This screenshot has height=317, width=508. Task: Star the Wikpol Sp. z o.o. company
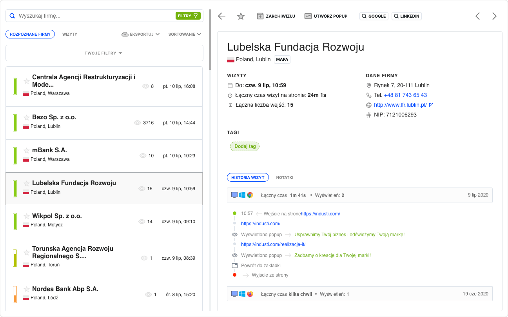[x=27, y=216]
